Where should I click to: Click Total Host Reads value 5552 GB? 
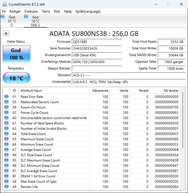point(172,42)
